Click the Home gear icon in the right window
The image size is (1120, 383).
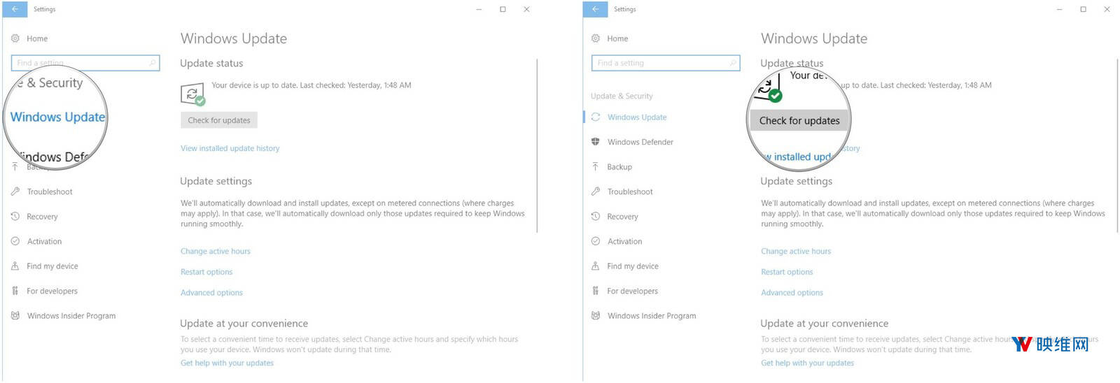coord(596,38)
